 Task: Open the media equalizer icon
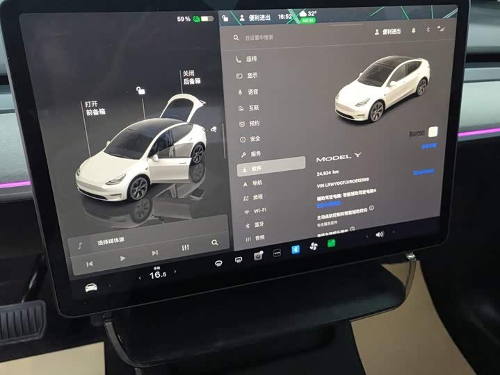[x=185, y=247]
